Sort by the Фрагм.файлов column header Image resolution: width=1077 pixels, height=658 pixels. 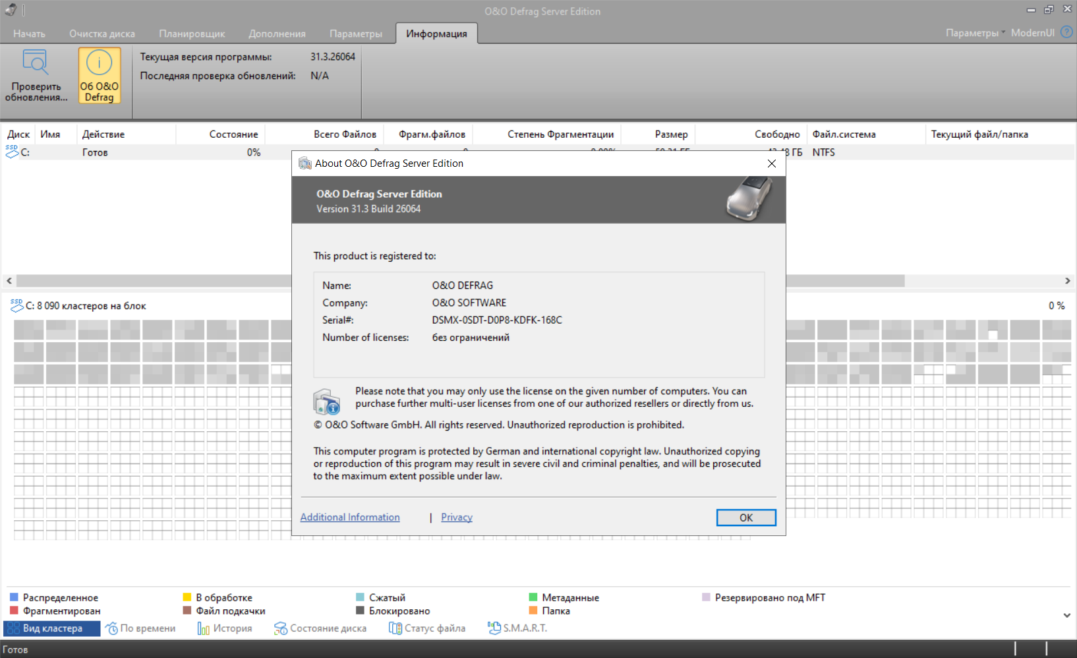(428, 135)
